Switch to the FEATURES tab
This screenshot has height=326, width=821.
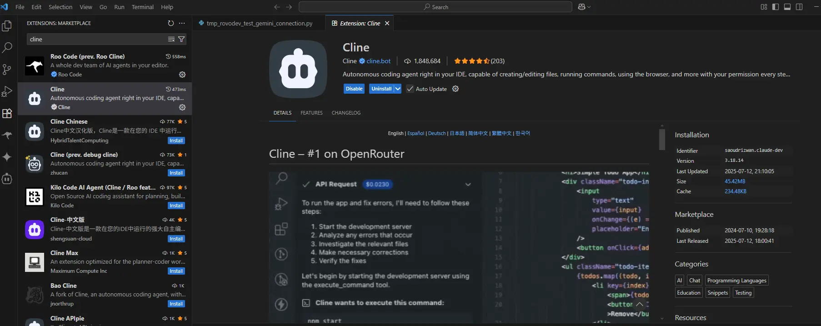tap(311, 113)
